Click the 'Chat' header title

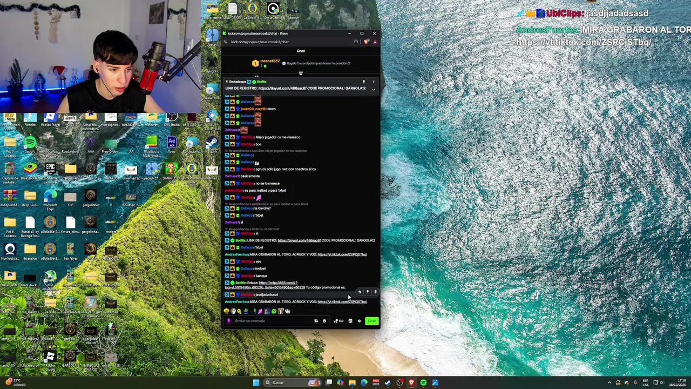301,51
